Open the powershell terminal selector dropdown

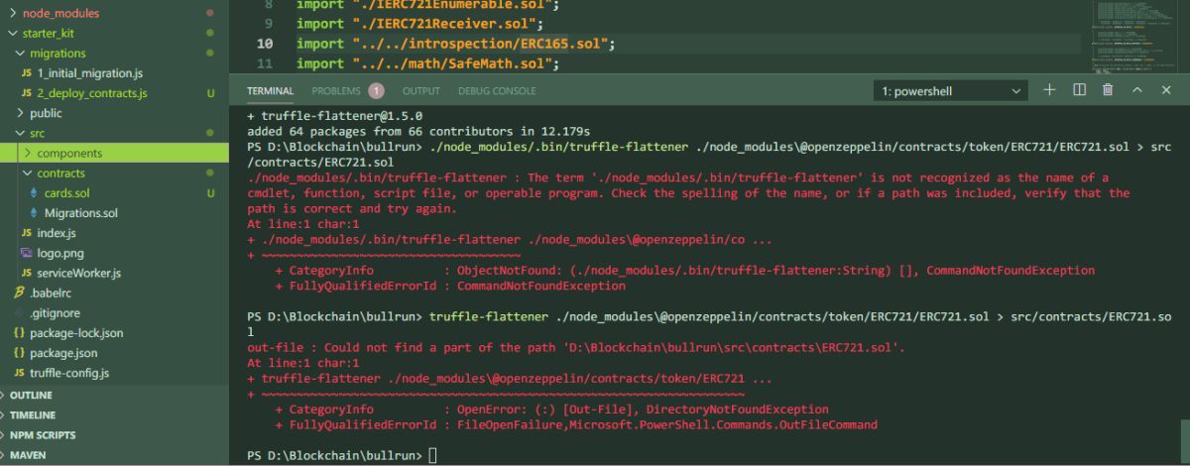click(x=951, y=91)
